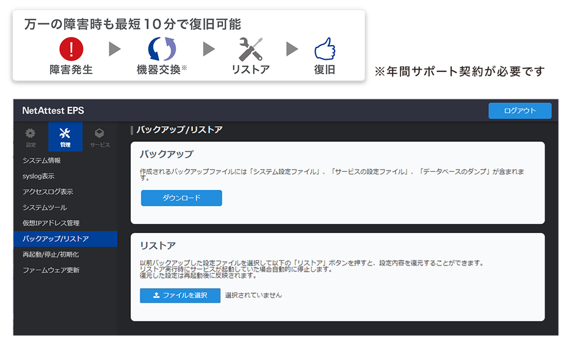Click the ログアウト button

point(520,110)
